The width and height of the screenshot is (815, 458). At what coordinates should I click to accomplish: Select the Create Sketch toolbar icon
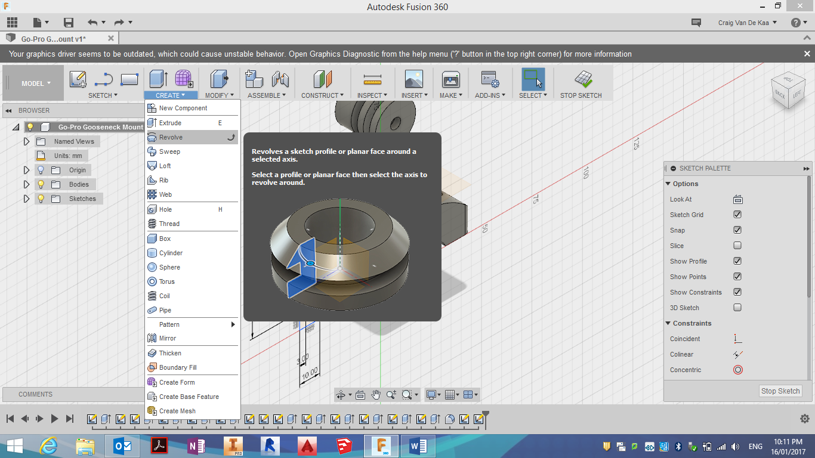coord(78,79)
